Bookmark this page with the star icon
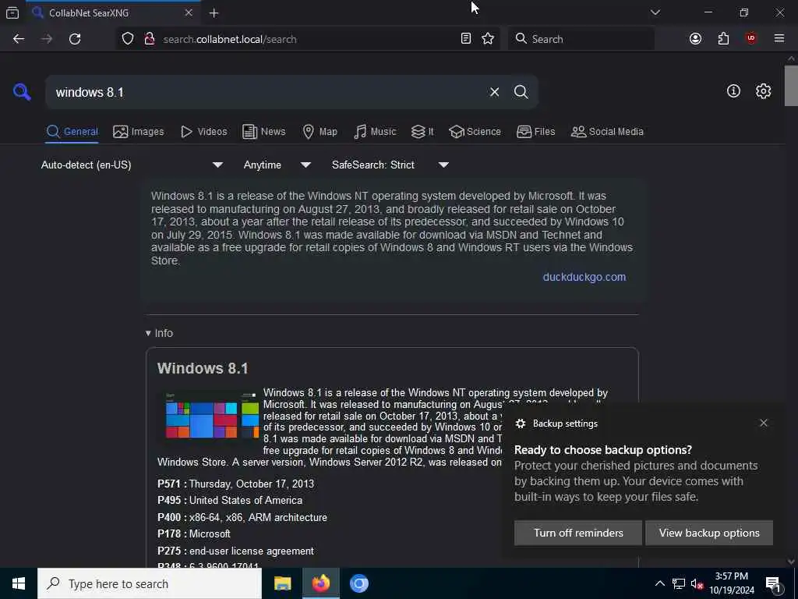The image size is (798, 599). click(488, 39)
